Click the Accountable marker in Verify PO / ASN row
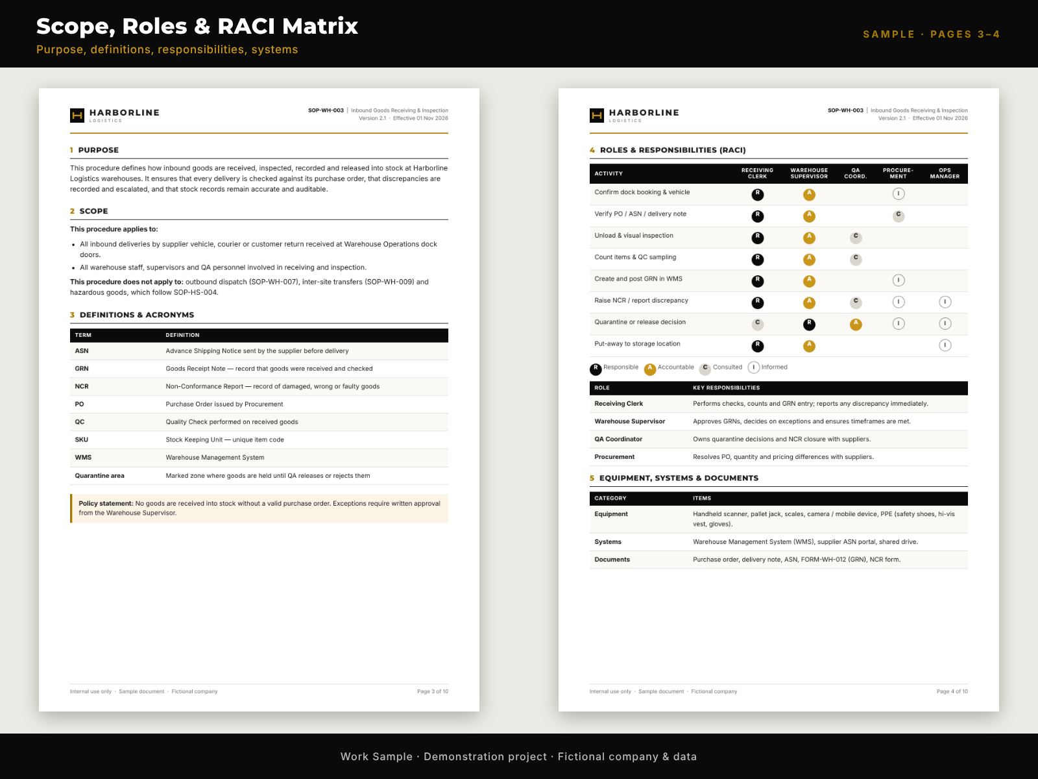Image resolution: width=1038 pixels, height=779 pixels. 809,216
